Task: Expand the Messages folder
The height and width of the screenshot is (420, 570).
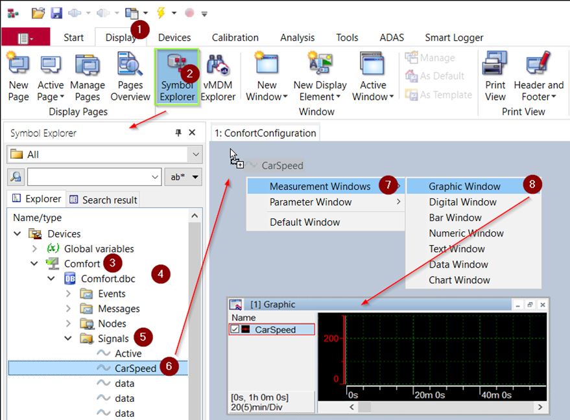Action: click(x=68, y=309)
